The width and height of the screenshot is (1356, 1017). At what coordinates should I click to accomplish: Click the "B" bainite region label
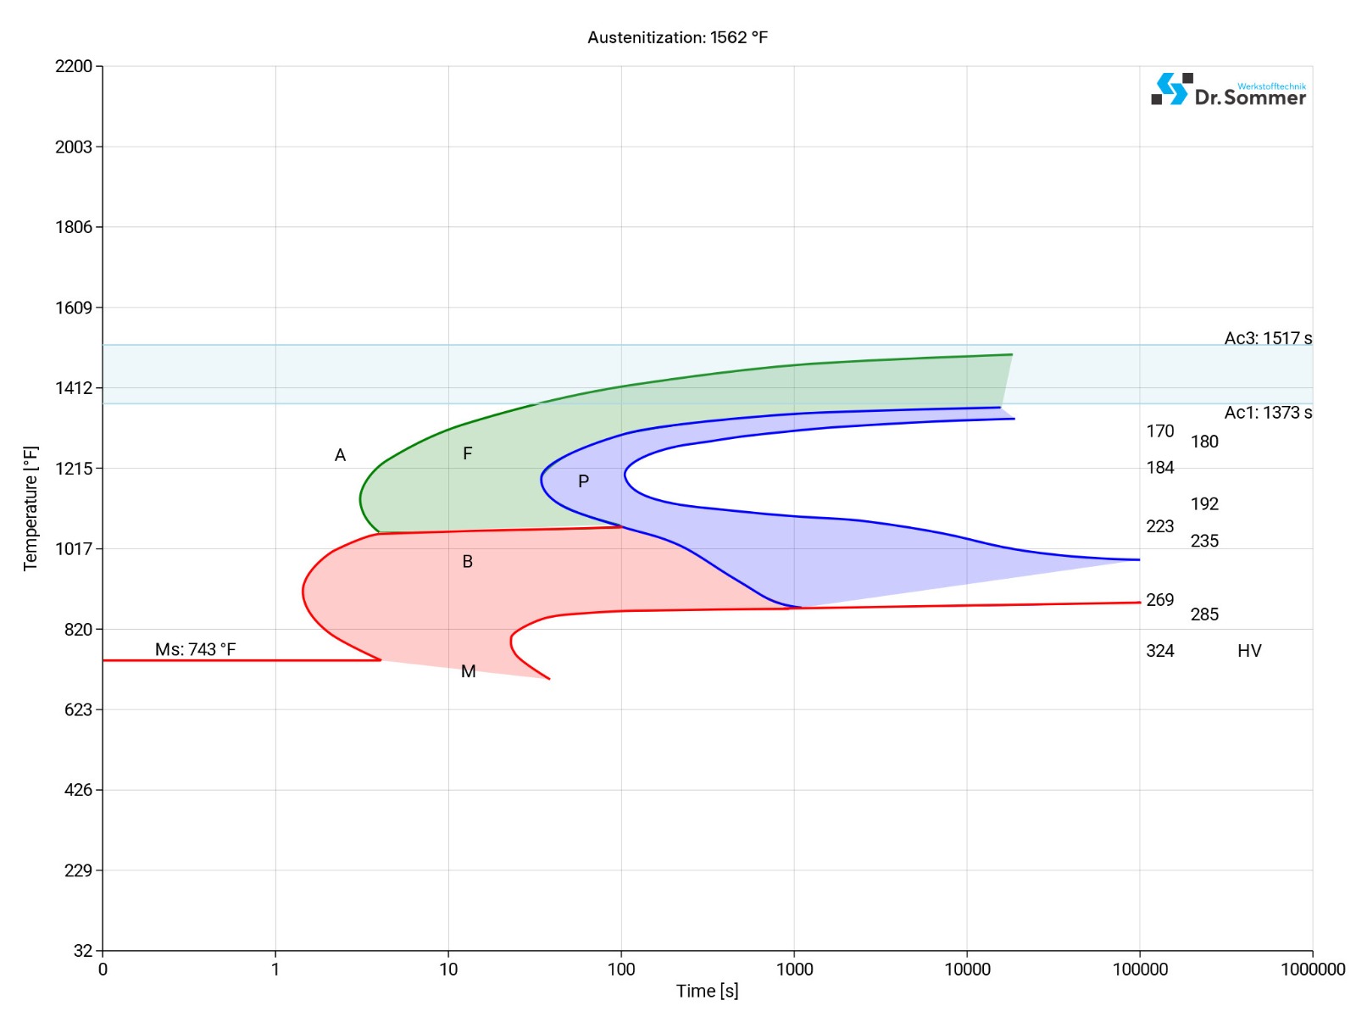click(x=467, y=562)
